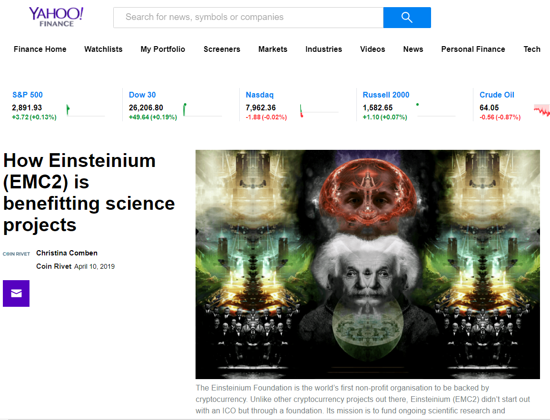Open the Crude Oil quote link
This screenshot has height=420, width=550.
point(497,95)
